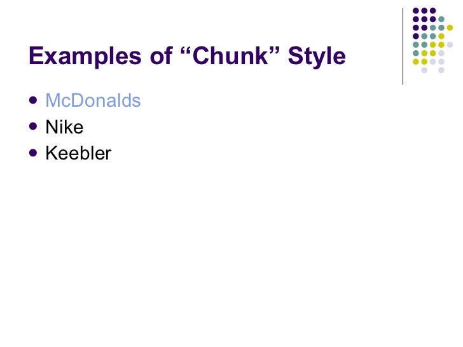This screenshot has height=347, width=463.
Task: Click the bottom-left light gray dot
Action: click(424, 70)
